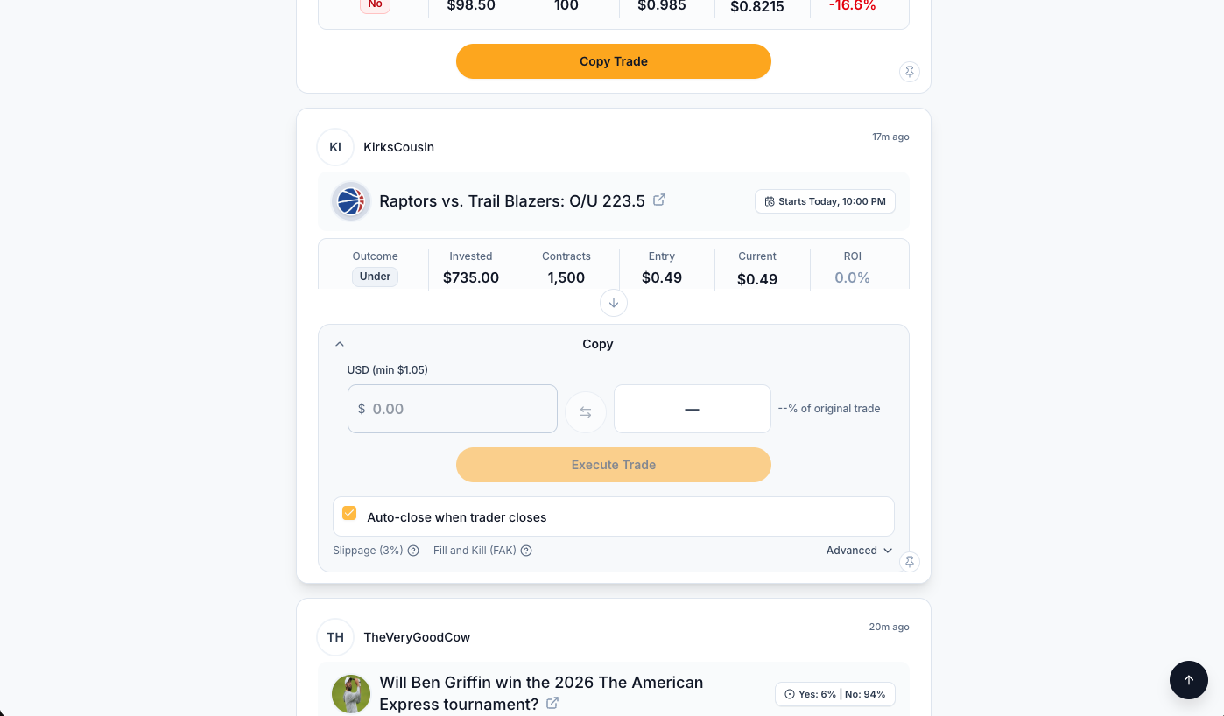Expand trade details with the down arrow
1224x716 pixels.
613,303
